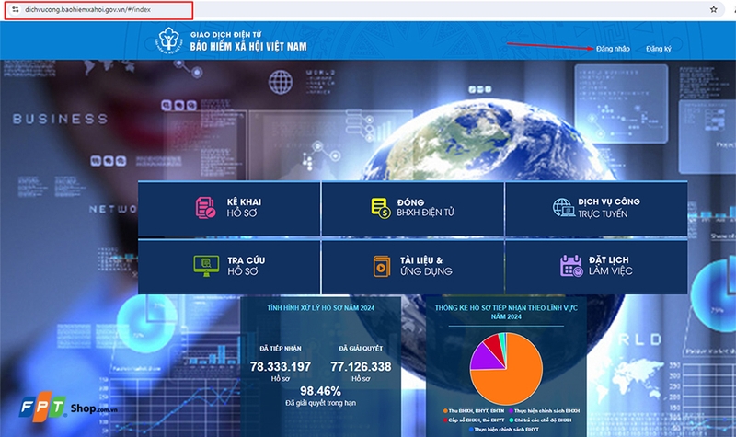Click the Đã tiếp nhận label
Image resolution: width=736 pixels, height=437 pixels.
pos(281,349)
